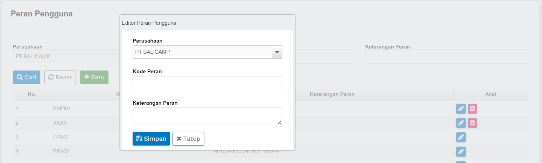The height and width of the screenshot is (163, 542).
Task: Select the Aksi column header
Action: pos(491,94)
